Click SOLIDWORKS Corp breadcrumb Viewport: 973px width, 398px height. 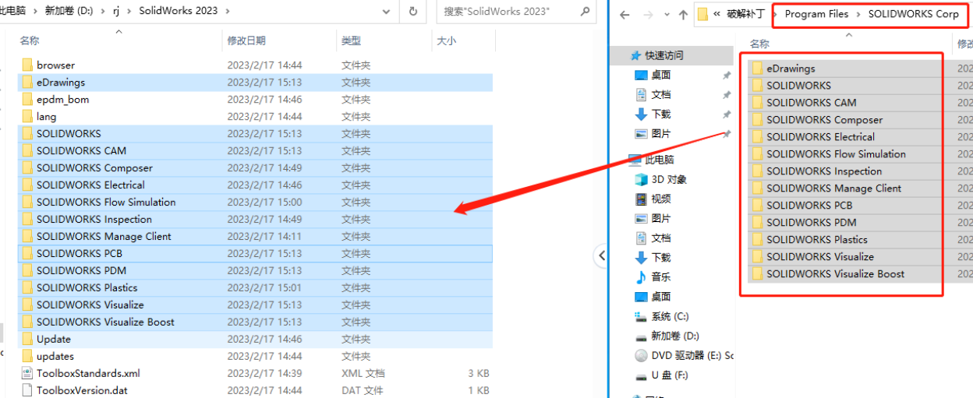(x=913, y=14)
